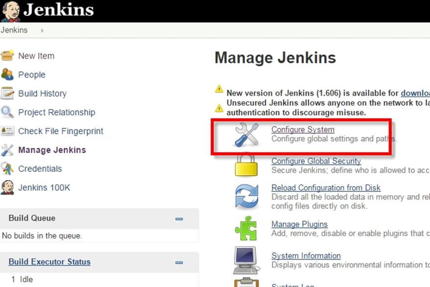Click the System Information computer icon
This screenshot has height=287, width=430.
(x=246, y=260)
